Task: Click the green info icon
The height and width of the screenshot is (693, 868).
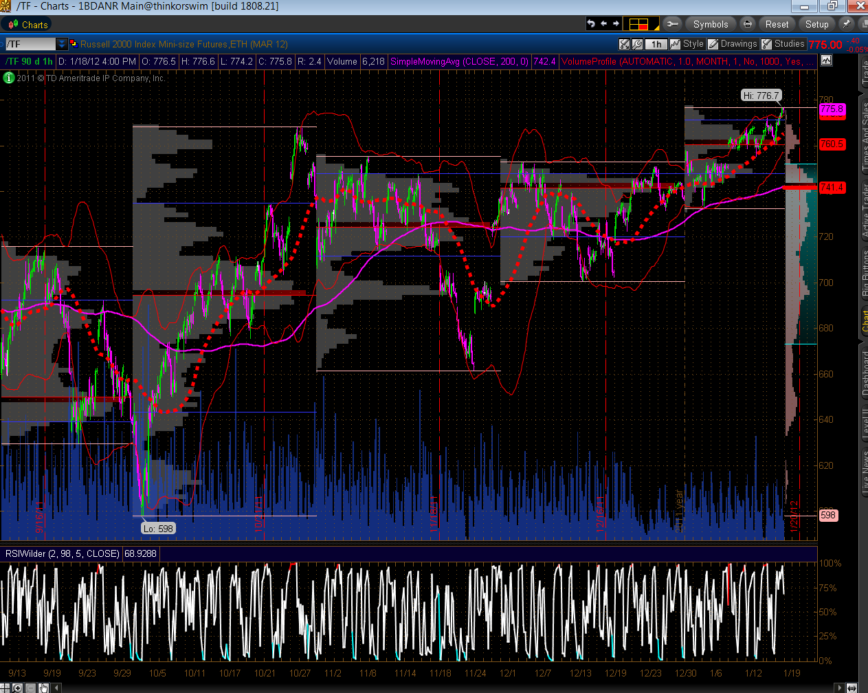Action: click(x=9, y=78)
